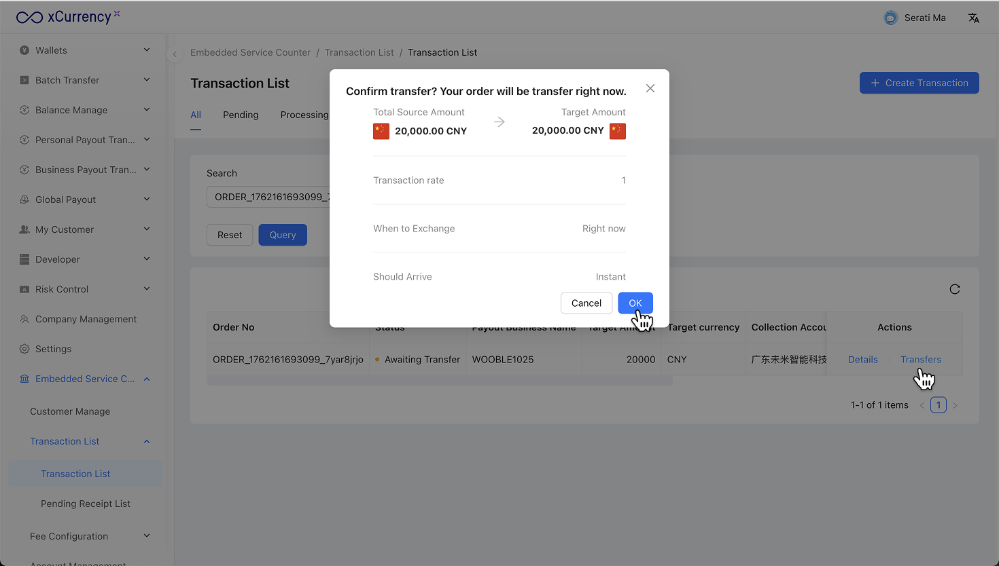Click the Serati Ma user avatar

point(890,18)
